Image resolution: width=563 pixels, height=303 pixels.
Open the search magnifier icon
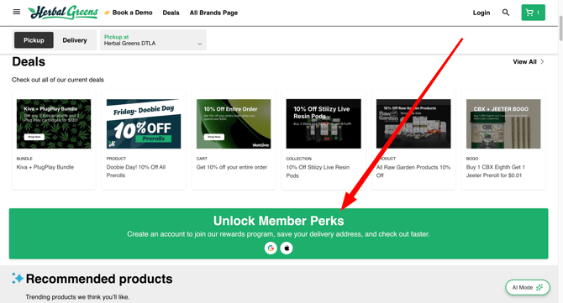tap(506, 13)
